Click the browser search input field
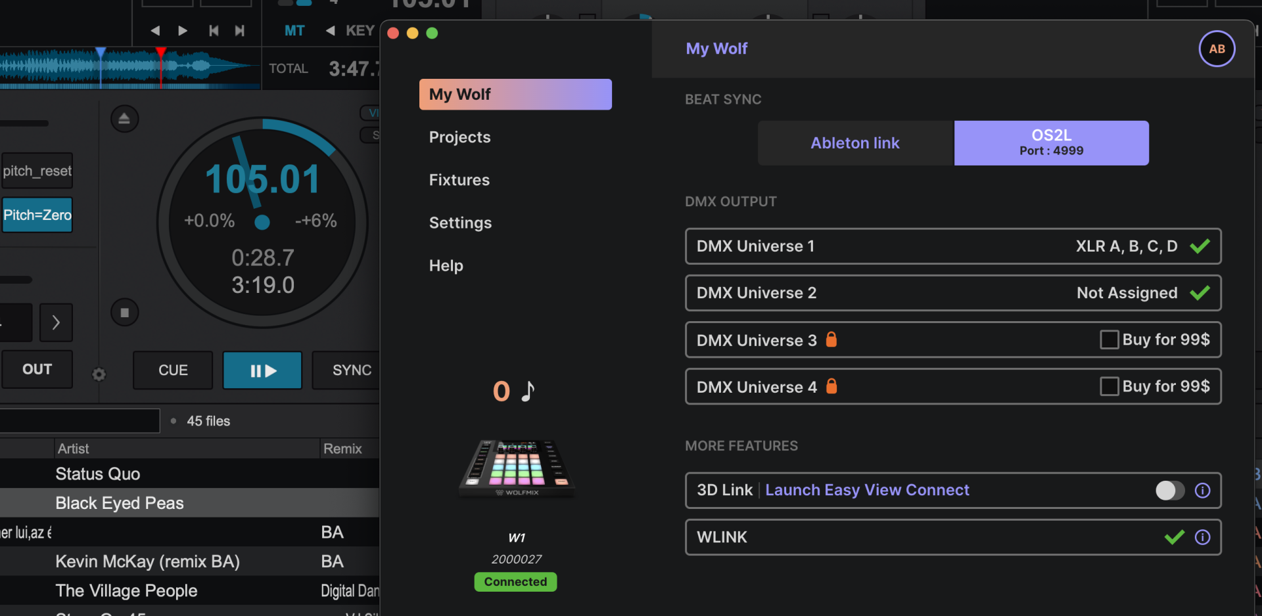Viewport: 1262px width, 616px height. pos(80,421)
